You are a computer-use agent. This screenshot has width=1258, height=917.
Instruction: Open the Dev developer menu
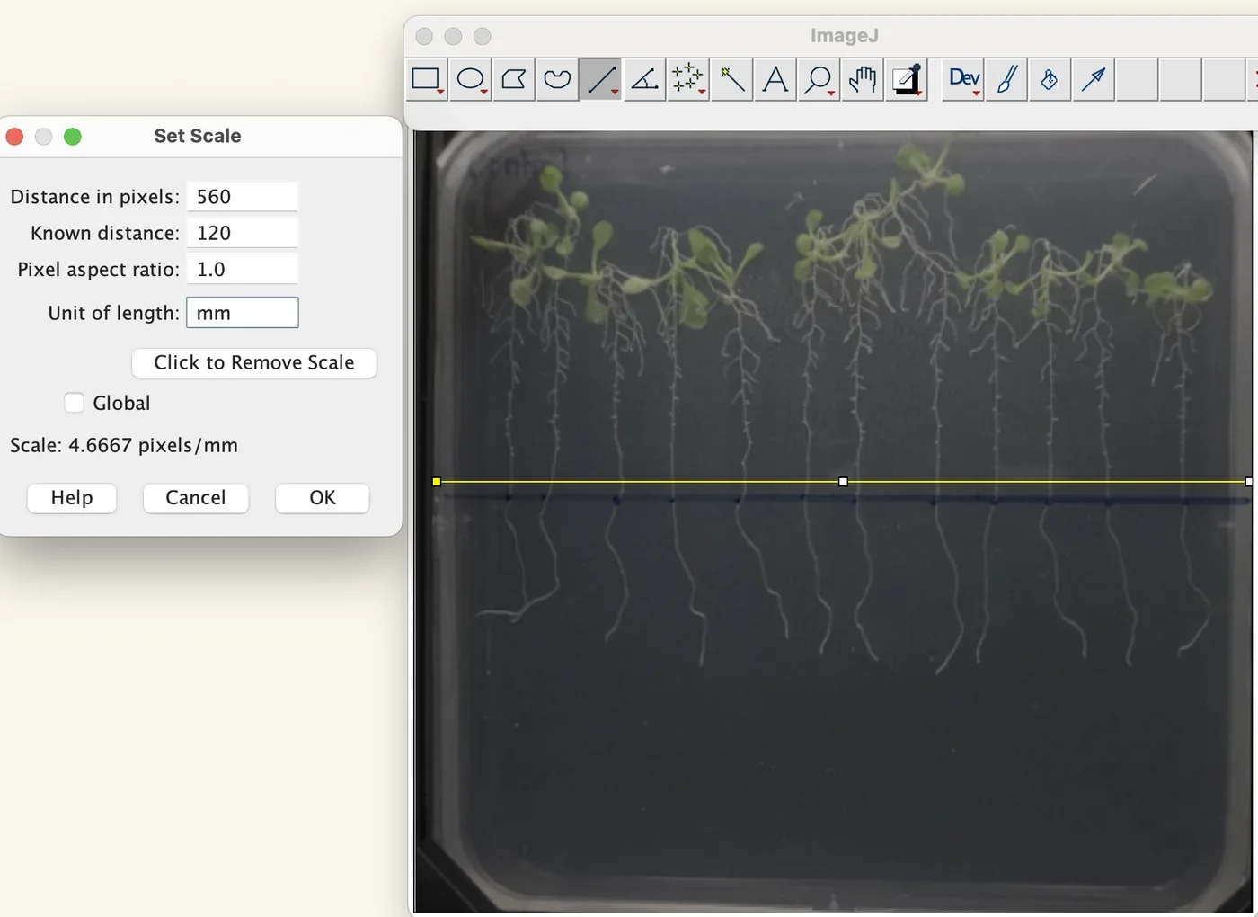pyautogui.click(x=963, y=80)
